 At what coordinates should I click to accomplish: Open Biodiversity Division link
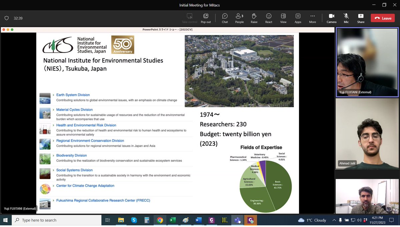coord(71,155)
